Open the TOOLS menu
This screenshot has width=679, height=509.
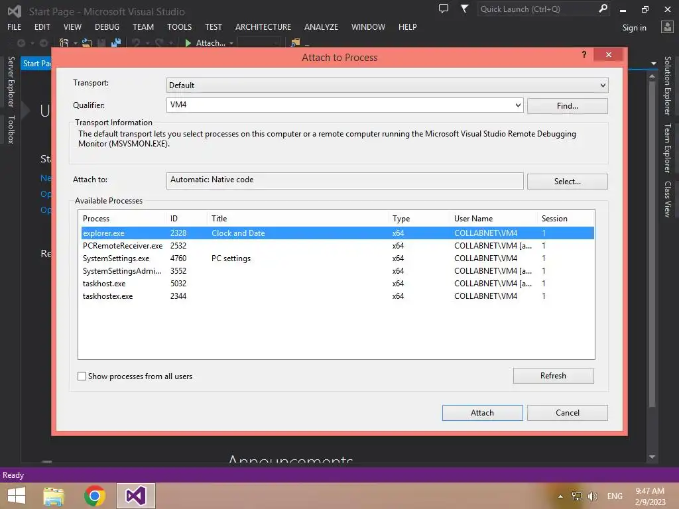tap(179, 27)
